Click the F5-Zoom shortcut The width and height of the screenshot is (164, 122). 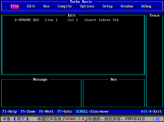[28, 112]
